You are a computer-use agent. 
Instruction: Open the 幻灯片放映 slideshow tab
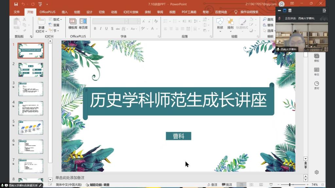131,12
